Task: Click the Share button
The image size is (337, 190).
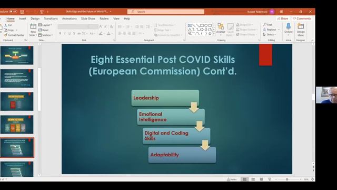Action: [283, 18]
